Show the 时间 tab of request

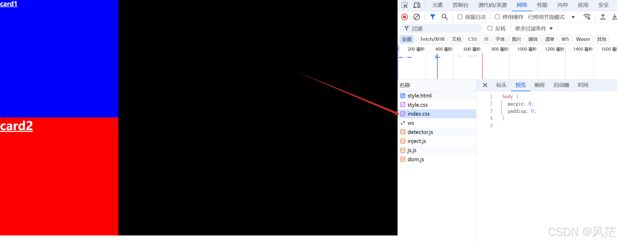pyautogui.click(x=583, y=85)
